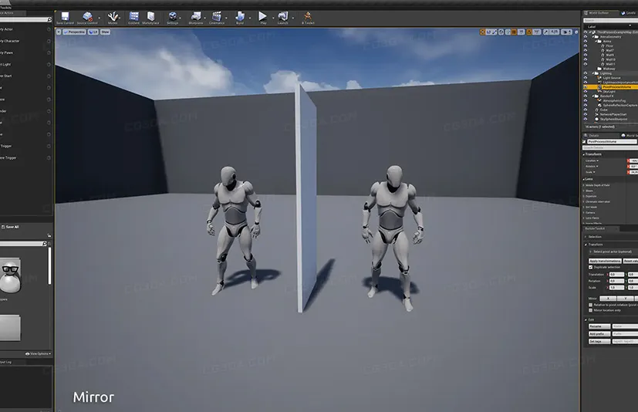The height and width of the screenshot is (412, 638).
Task: Open the Content browser toolbar icon
Action: pyautogui.click(x=134, y=18)
